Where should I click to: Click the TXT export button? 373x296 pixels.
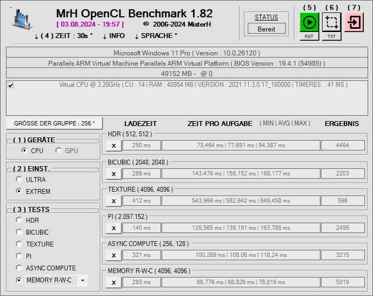click(x=331, y=36)
